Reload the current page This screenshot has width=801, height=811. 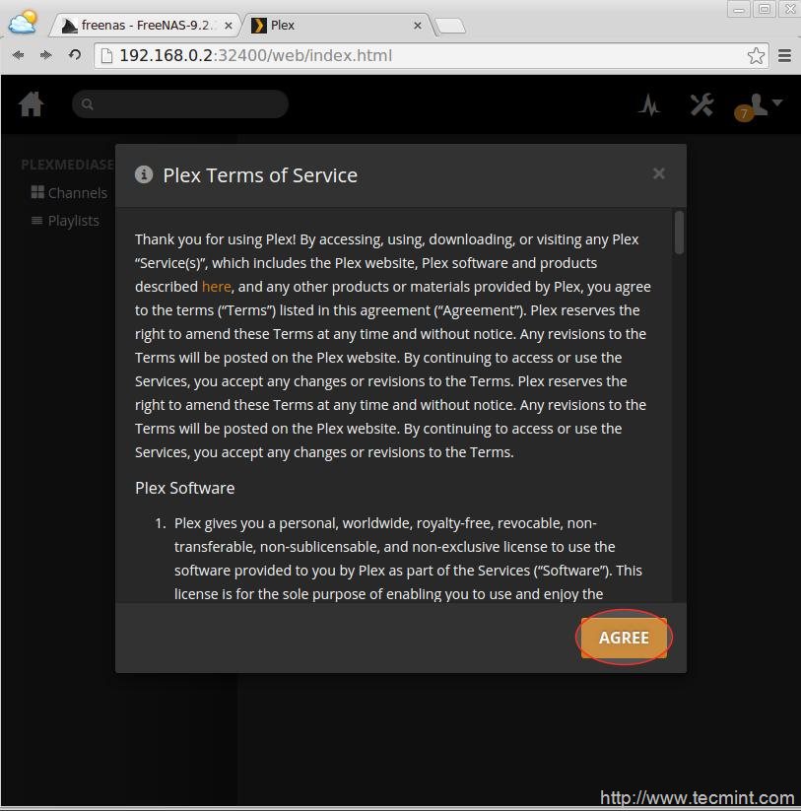75,54
